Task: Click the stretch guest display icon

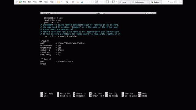Action: coord(114,2)
